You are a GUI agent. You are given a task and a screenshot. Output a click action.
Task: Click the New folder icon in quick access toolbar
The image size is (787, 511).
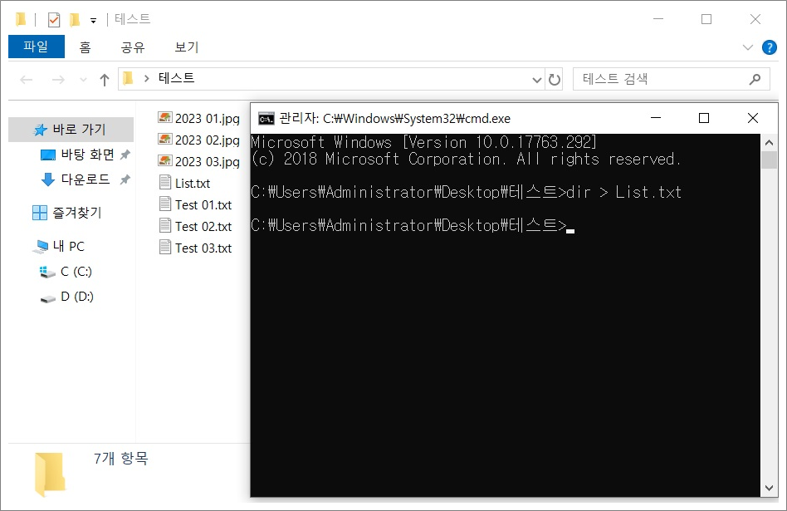pyautogui.click(x=74, y=20)
